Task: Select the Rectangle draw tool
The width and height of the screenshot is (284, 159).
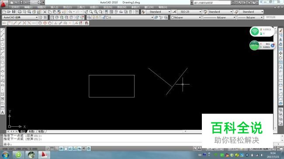Action: tap(3, 49)
